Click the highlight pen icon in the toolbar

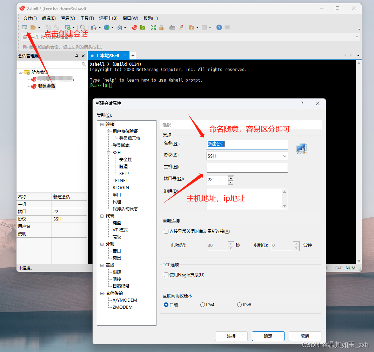point(180,27)
